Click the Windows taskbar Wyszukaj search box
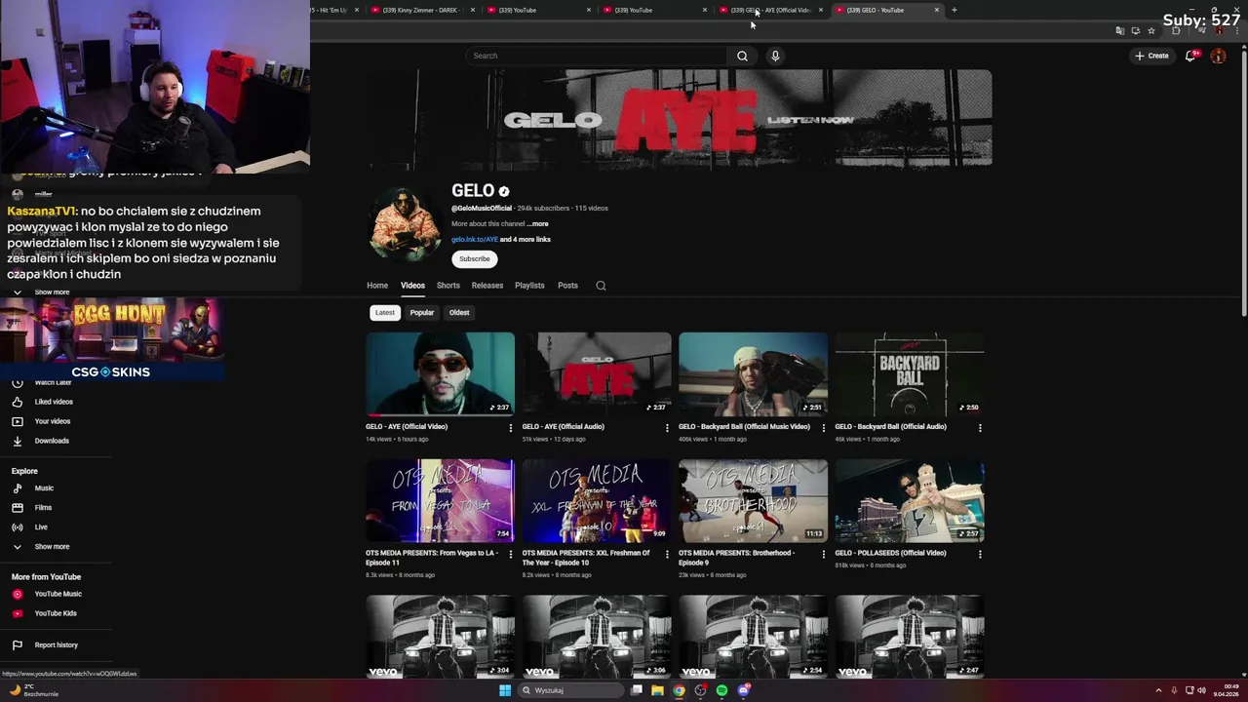 coord(570,690)
